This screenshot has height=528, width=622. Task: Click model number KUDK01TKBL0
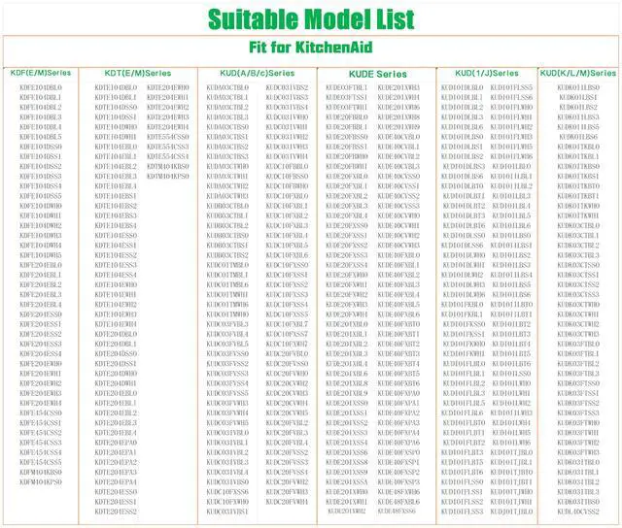pyautogui.click(x=578, y=147)
